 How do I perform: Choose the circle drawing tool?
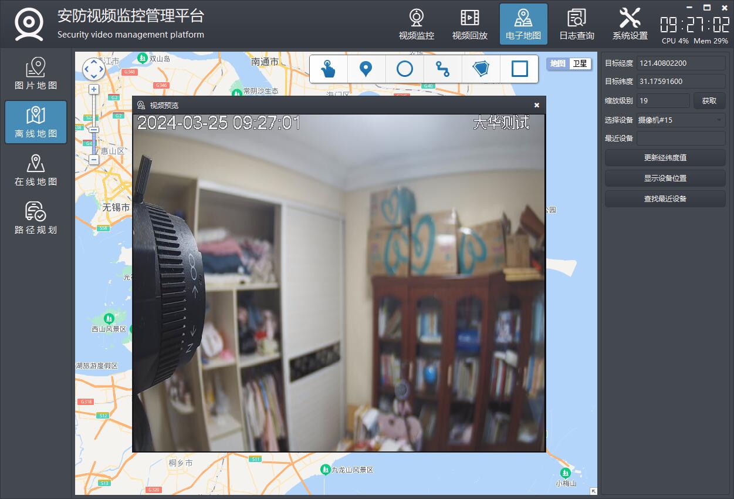[404, 69]
